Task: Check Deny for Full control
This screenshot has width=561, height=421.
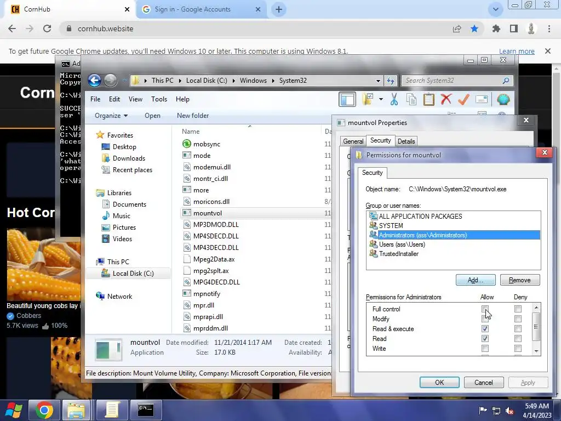Action: click(518, 309)
